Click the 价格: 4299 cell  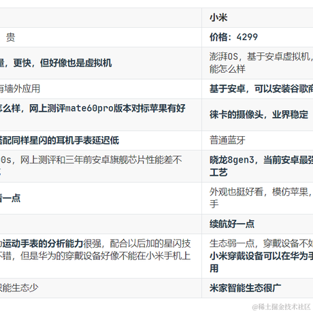pyautogui.click(x=257, y=37)
